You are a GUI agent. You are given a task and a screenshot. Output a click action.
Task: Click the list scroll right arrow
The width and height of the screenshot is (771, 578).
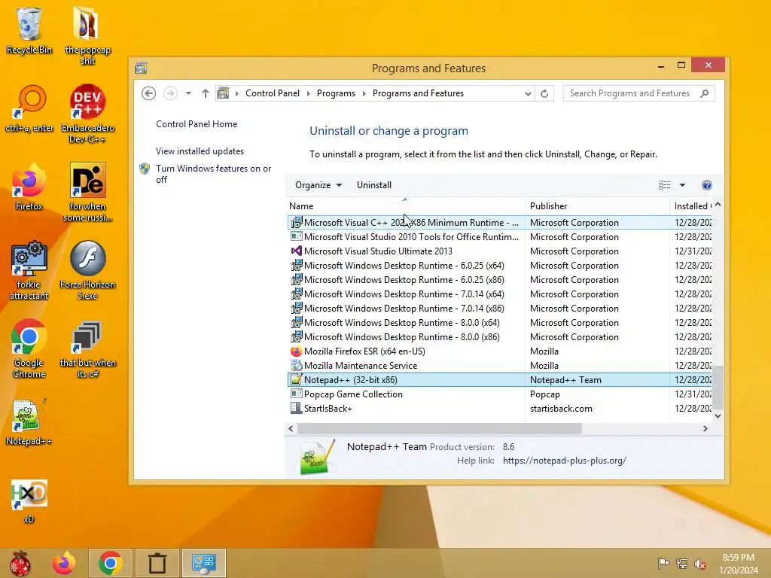tap(705, 428)
